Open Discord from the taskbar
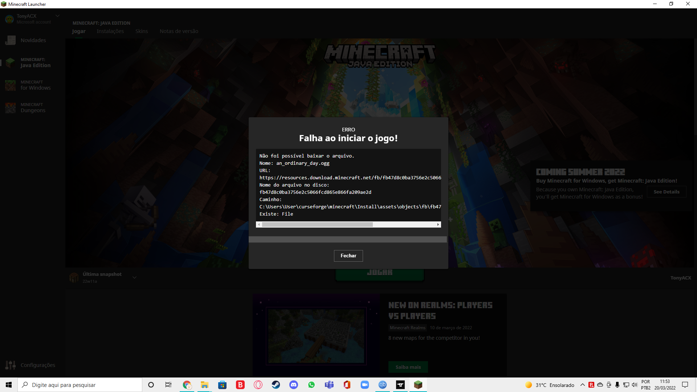 coord(294,385)
